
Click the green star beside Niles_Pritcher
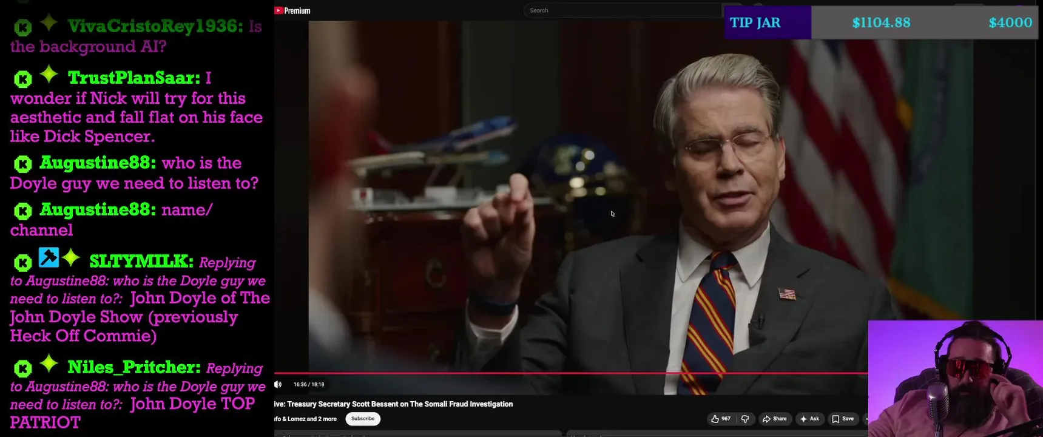(49, 364)
